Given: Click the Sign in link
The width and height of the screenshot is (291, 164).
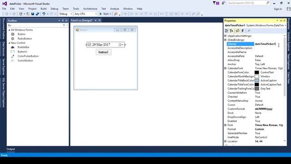Looking at the screenshot, I should point(278,9).
